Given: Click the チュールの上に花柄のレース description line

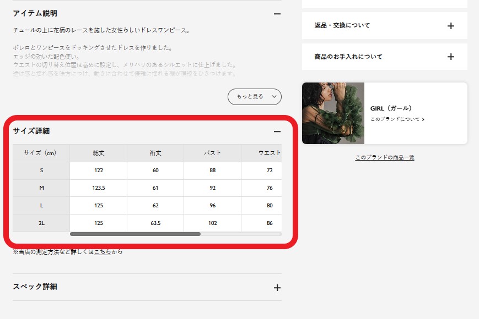Looking at the screenshot, I should coord(101,30).
